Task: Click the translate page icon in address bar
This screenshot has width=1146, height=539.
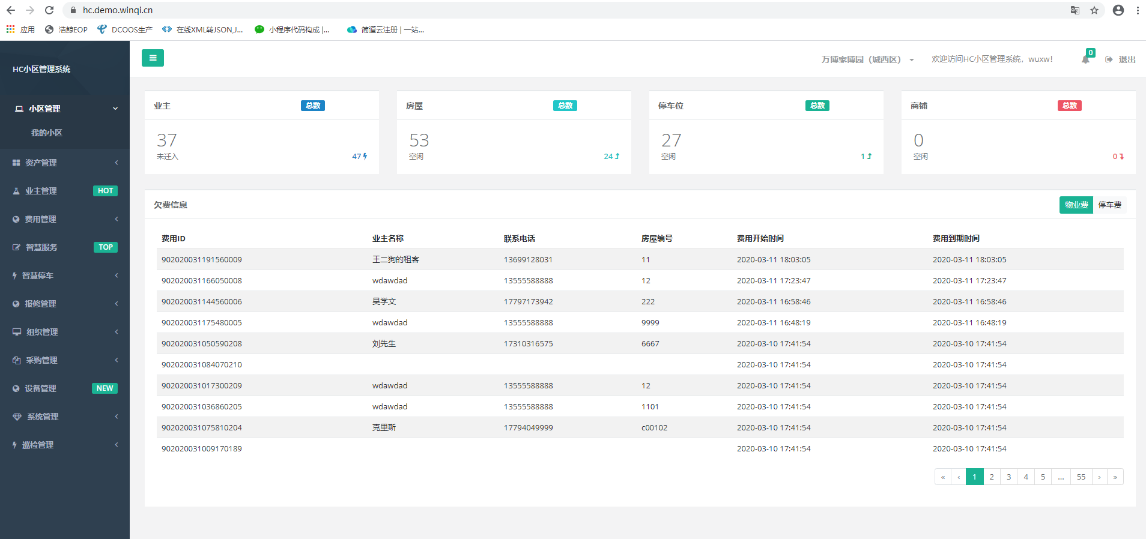Action: (1075, 10)
